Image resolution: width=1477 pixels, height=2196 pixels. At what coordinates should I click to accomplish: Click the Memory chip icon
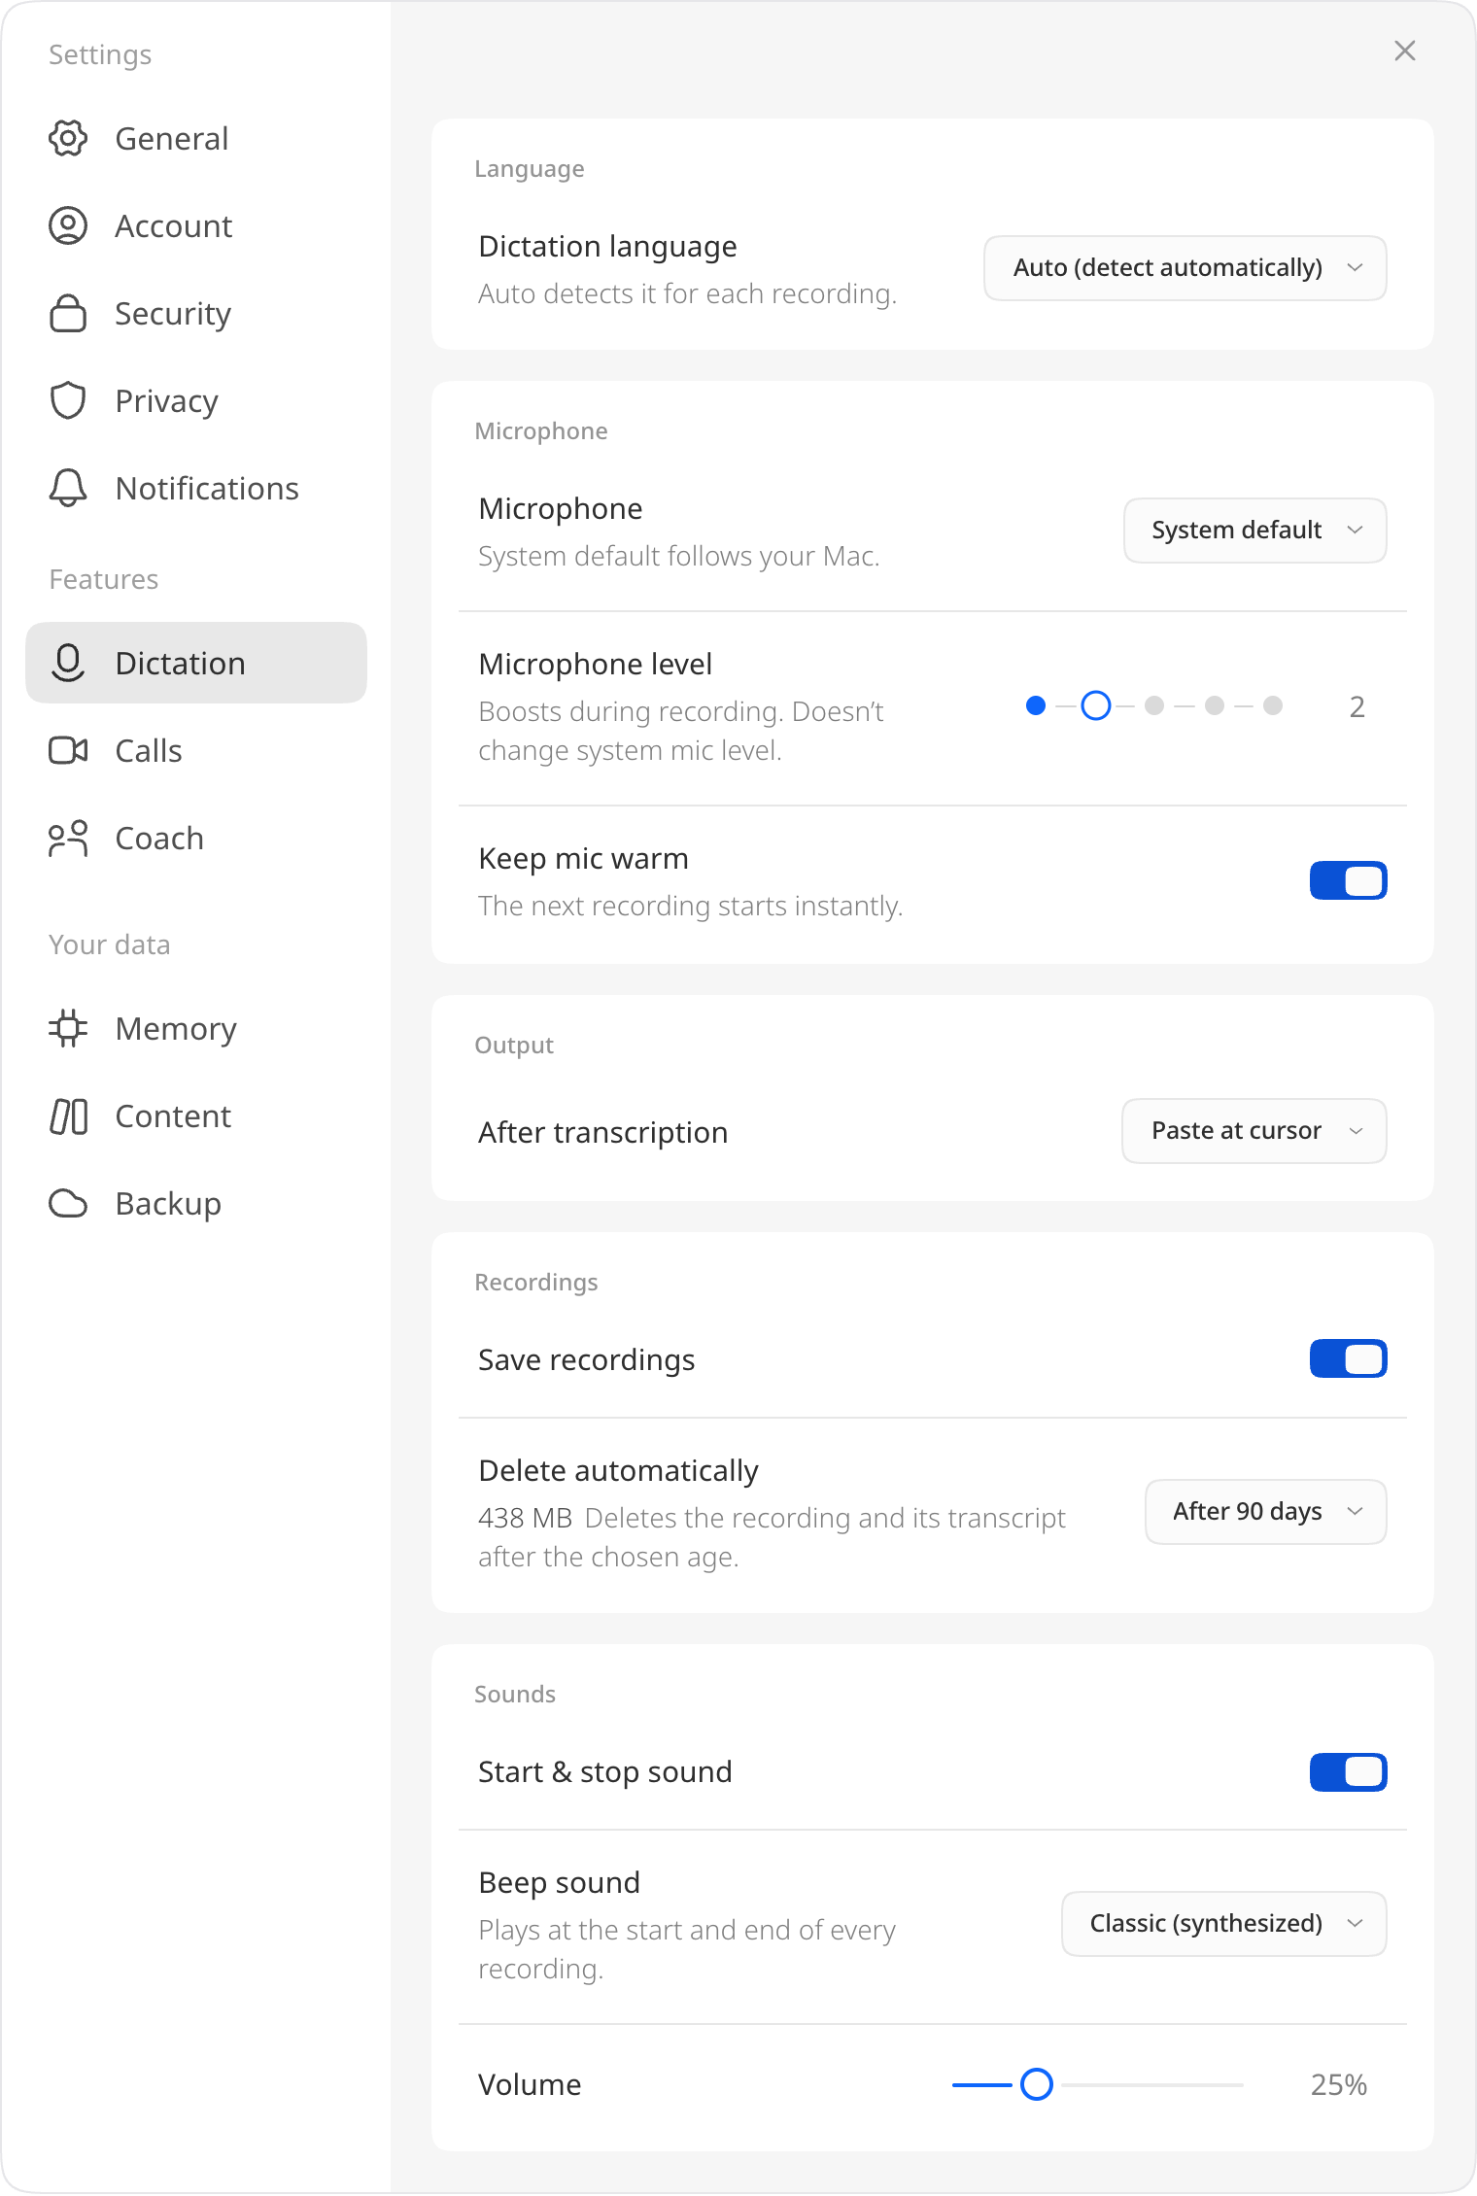coord(68,1029)
